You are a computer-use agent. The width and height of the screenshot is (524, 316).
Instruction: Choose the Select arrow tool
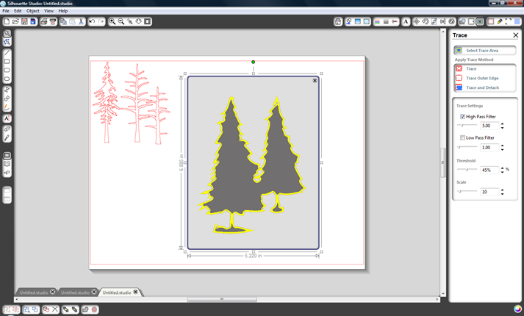pyautogui.click(x=7, y=33)
